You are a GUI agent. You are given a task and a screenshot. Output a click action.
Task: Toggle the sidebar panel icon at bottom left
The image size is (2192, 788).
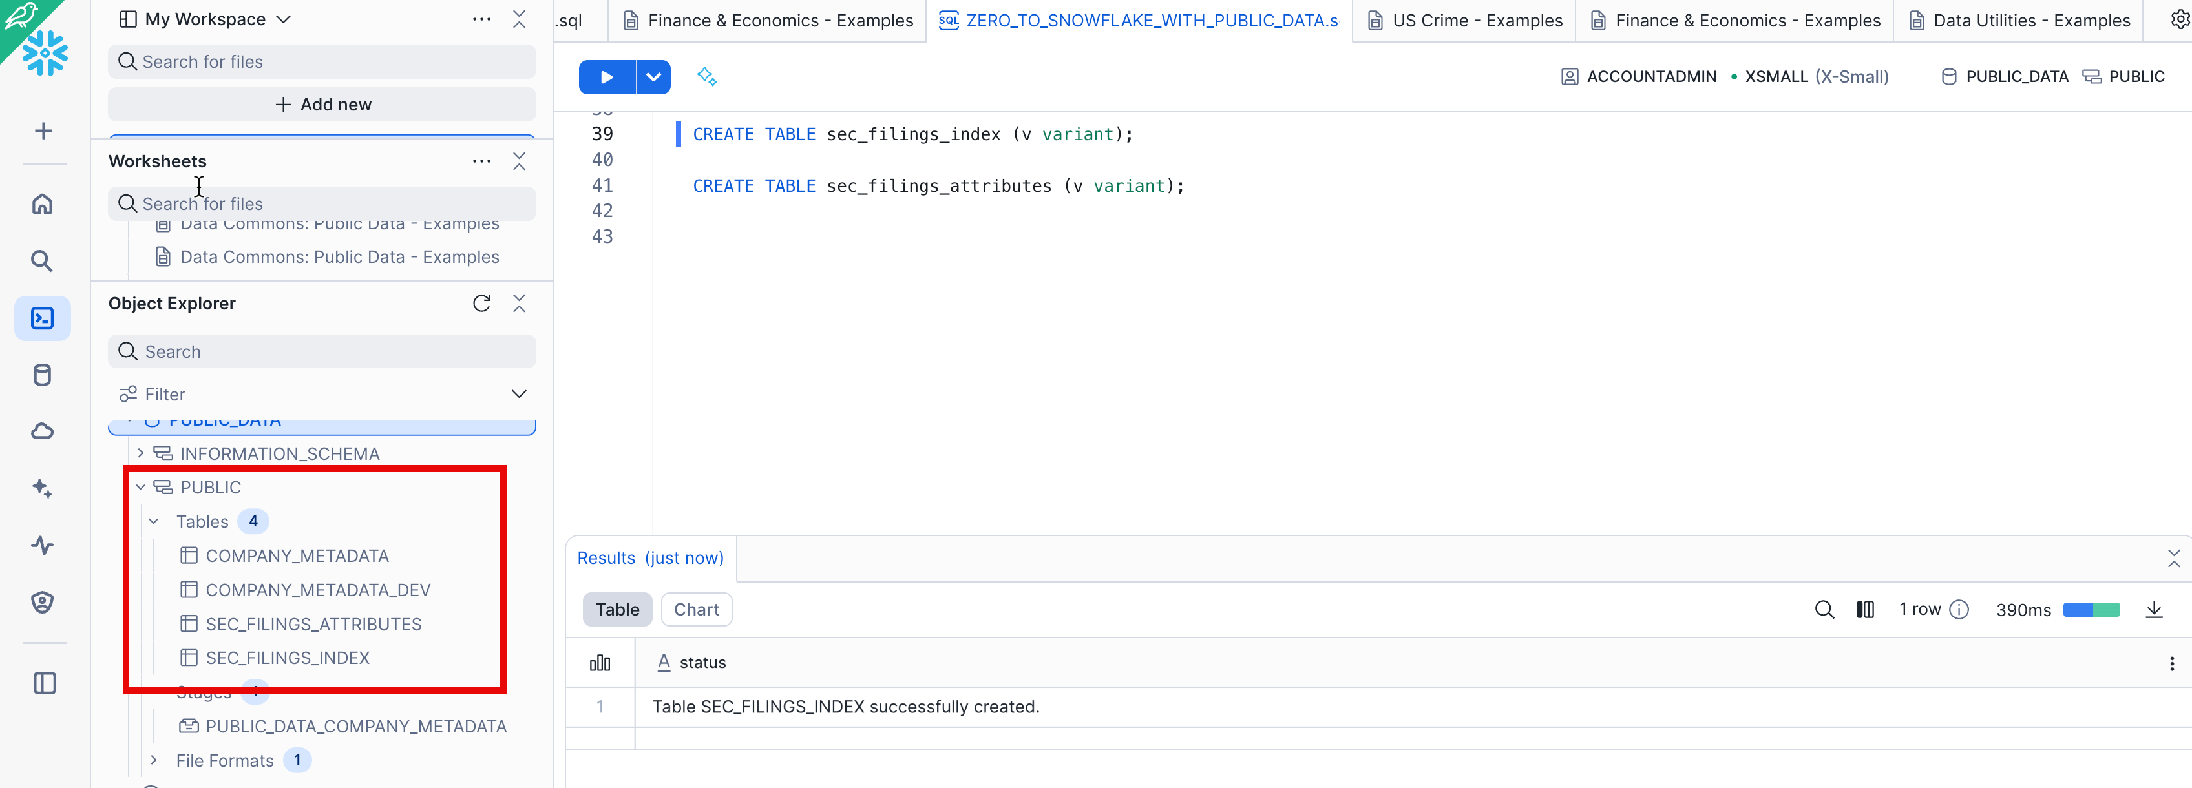[x=44, y=683]
